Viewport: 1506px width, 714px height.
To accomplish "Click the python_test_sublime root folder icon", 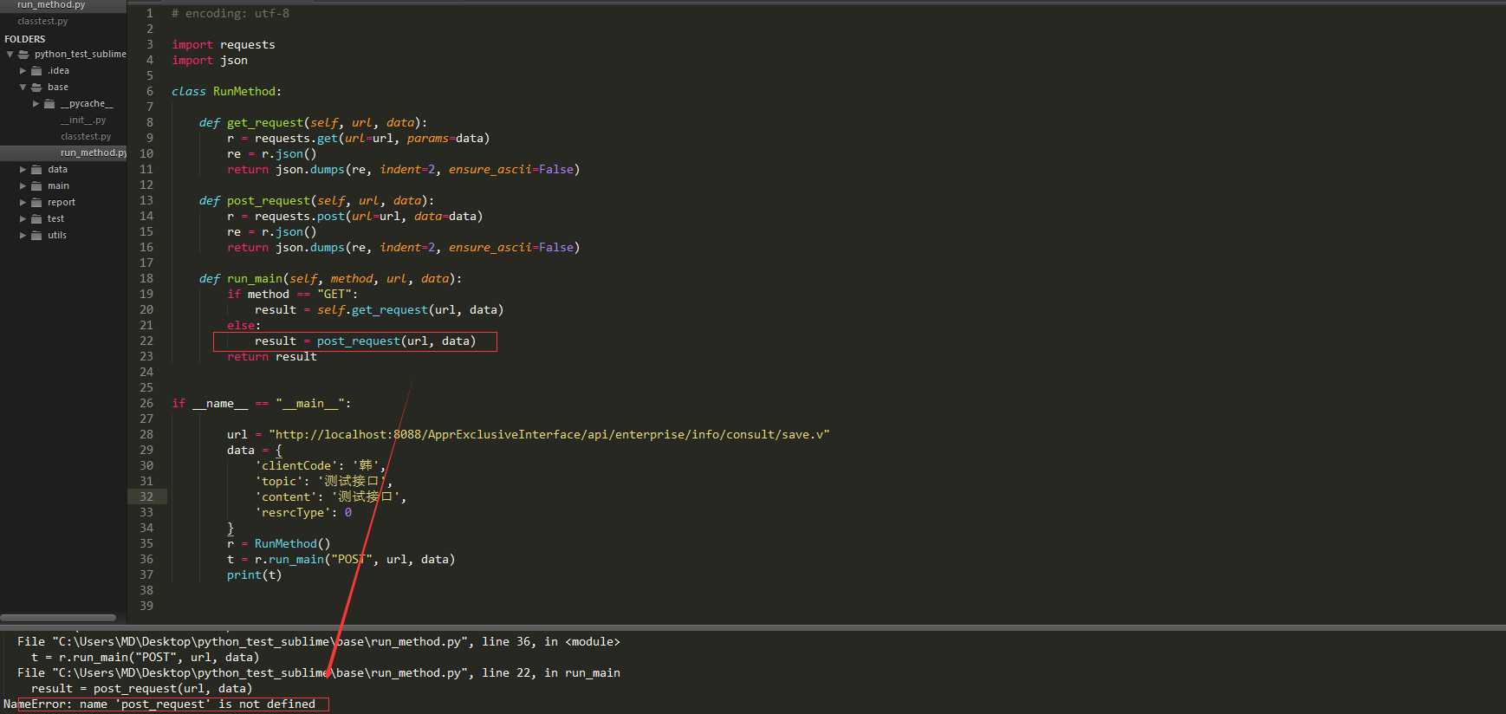I will tap(23, 55).
